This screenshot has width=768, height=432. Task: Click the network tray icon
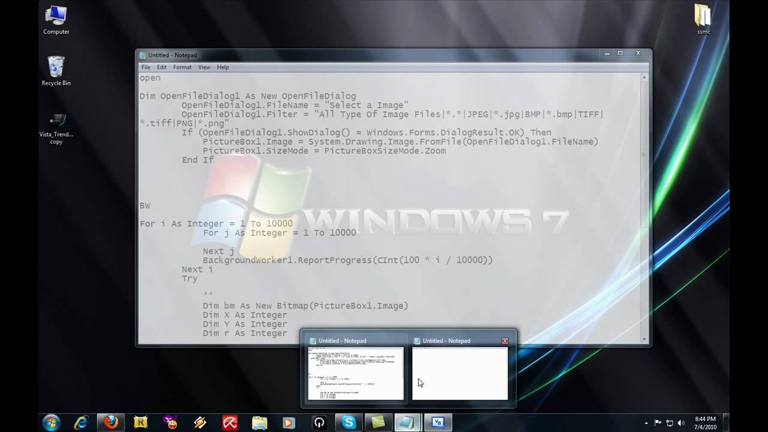tap(670, 423)
